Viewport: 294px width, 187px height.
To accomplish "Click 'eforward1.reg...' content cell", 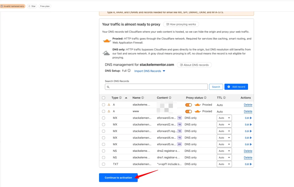I will coord(167,131).
